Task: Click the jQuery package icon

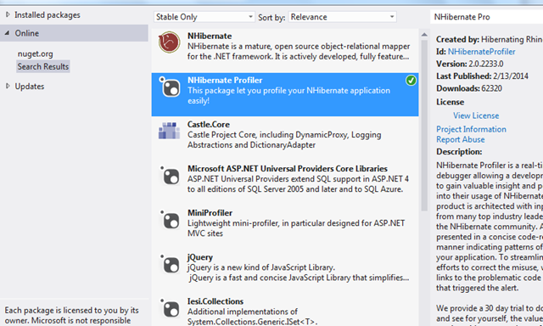Action: pos(170,264)
